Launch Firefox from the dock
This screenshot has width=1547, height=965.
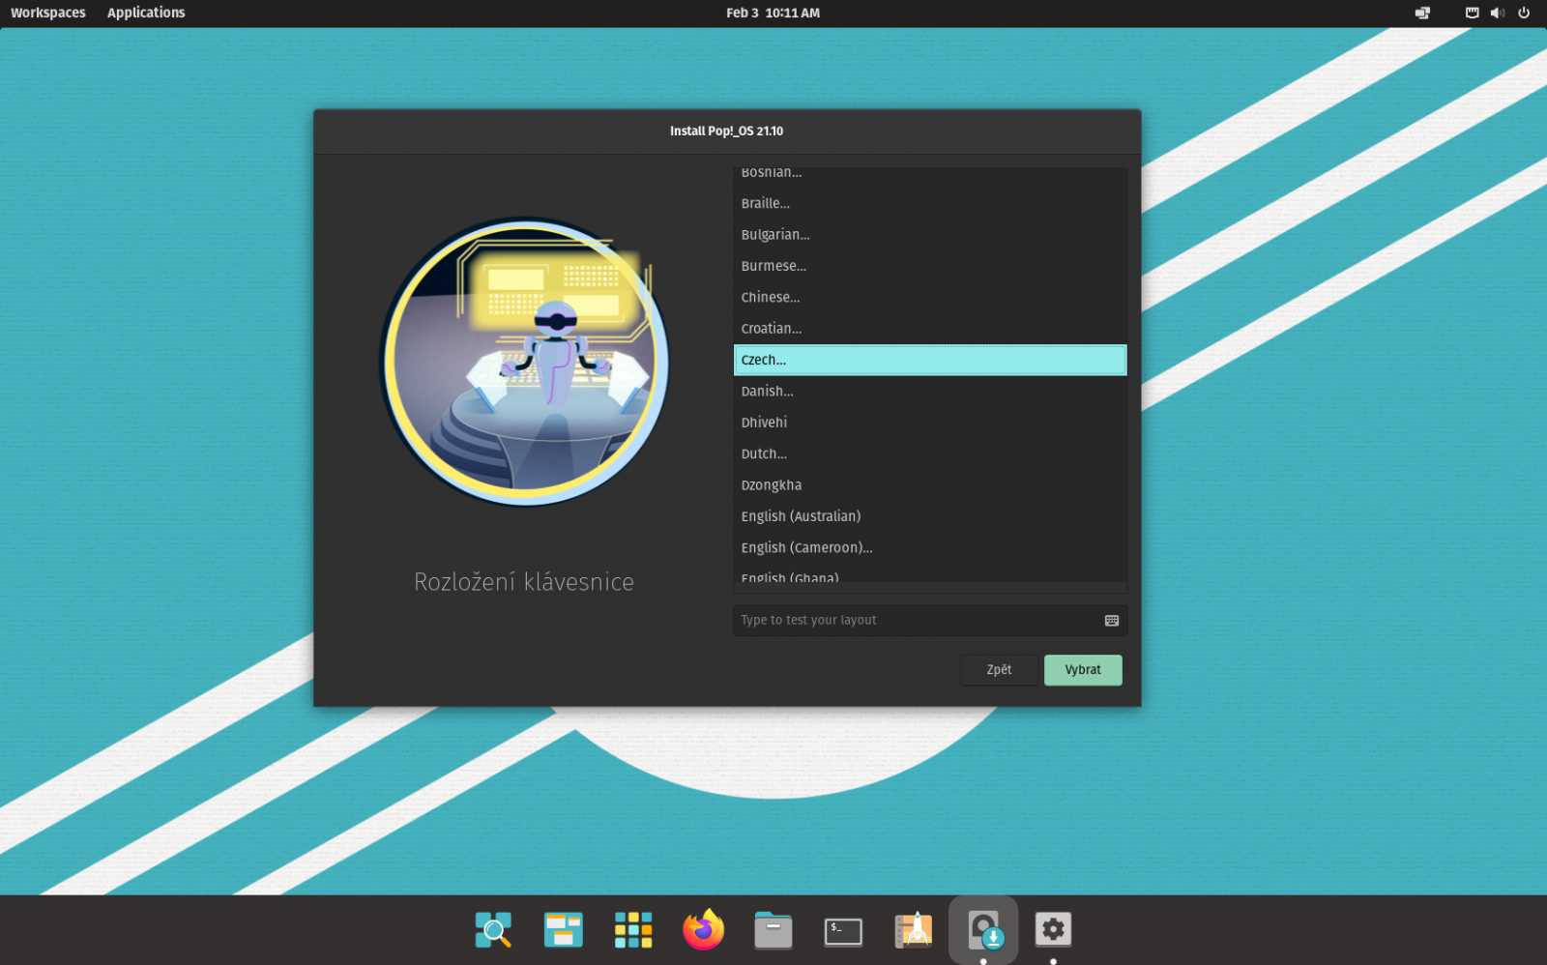click(x=703, y=930)
